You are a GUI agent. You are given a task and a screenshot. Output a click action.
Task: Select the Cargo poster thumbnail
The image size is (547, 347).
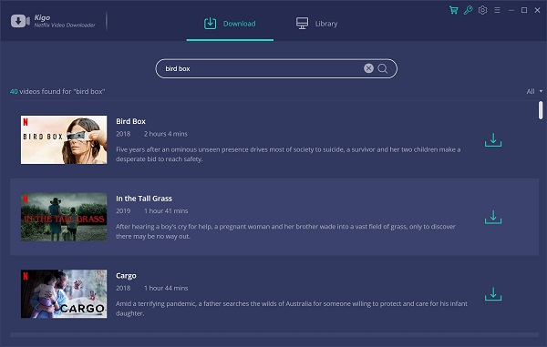coord(64,293)
